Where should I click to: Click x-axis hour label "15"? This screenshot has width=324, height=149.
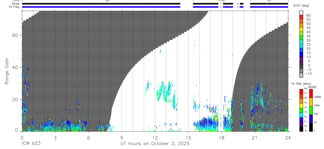(188, 137)
